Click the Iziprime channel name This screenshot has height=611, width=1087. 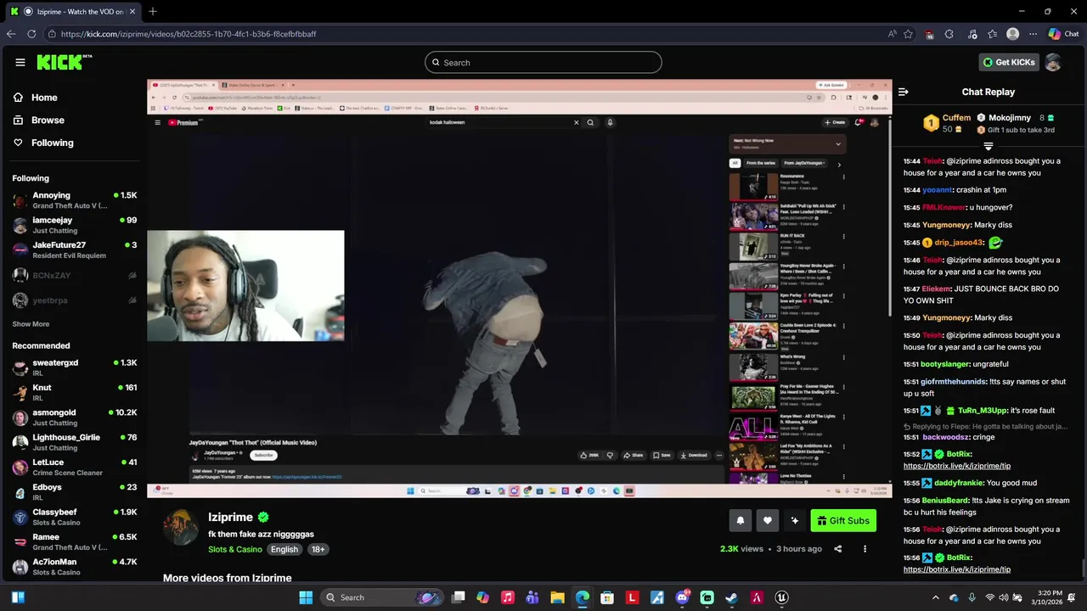pyautogui.click(x=230, y=517)
